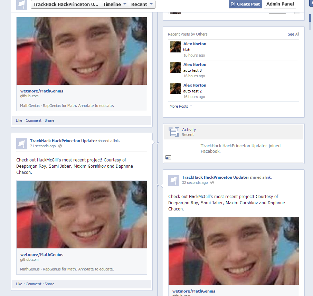Open the Admin Panel
Screen dimensions: 313x296
(280, 4)
